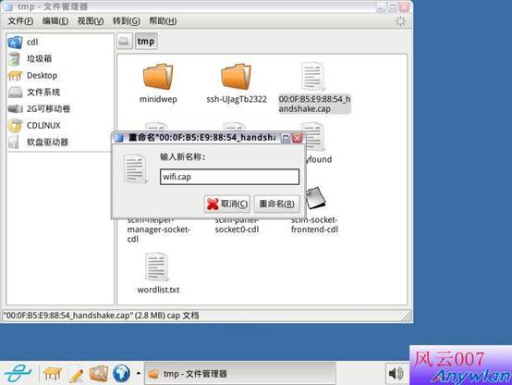Open the start menu in taskbar
The width and height of the screenshot is (512, 385).
[18, 374]
